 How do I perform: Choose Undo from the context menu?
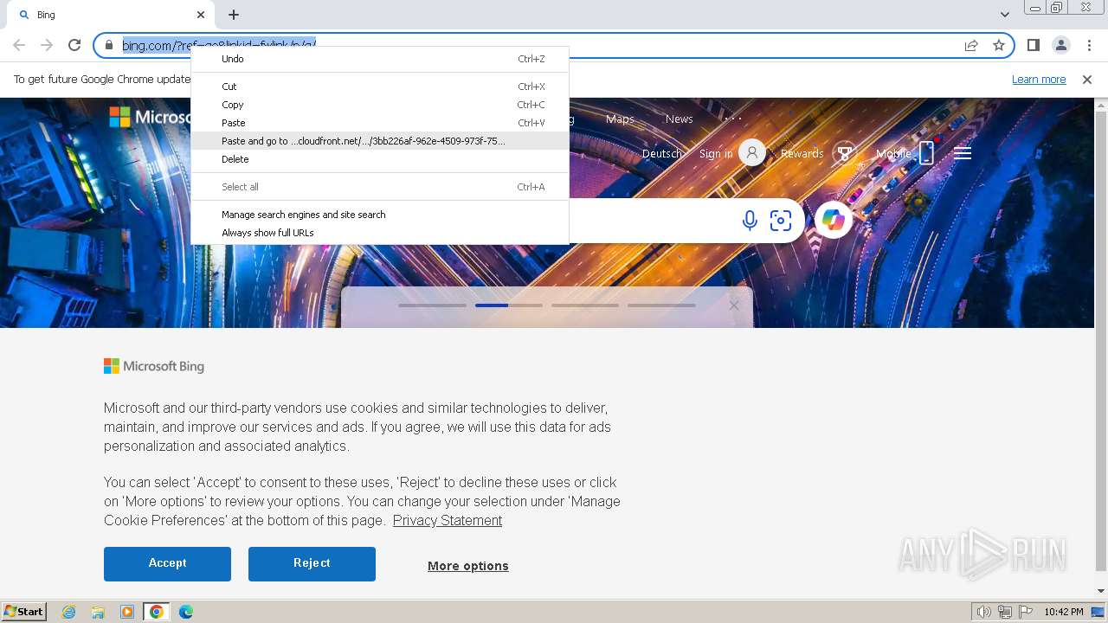point(380,59)
